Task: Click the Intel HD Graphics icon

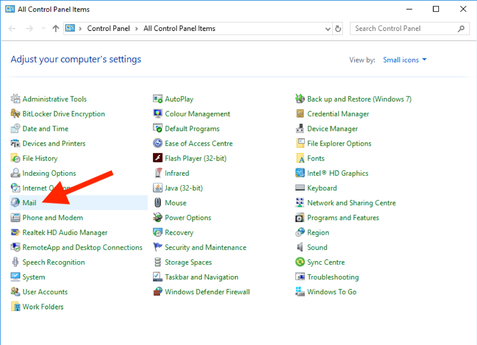Action: click(x=300, y=173)
